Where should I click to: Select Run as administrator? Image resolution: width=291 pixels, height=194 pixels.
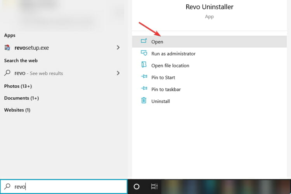[210, 54]
